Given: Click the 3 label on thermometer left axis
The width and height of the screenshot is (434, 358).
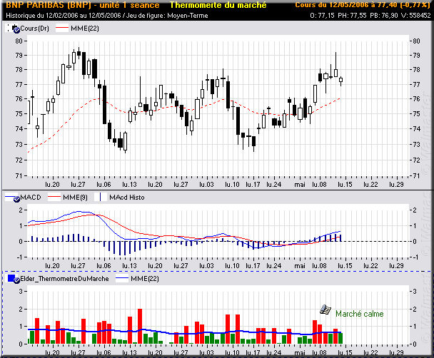Looking at the screenshot, I should pyautogui.click(x=21, y=291).
